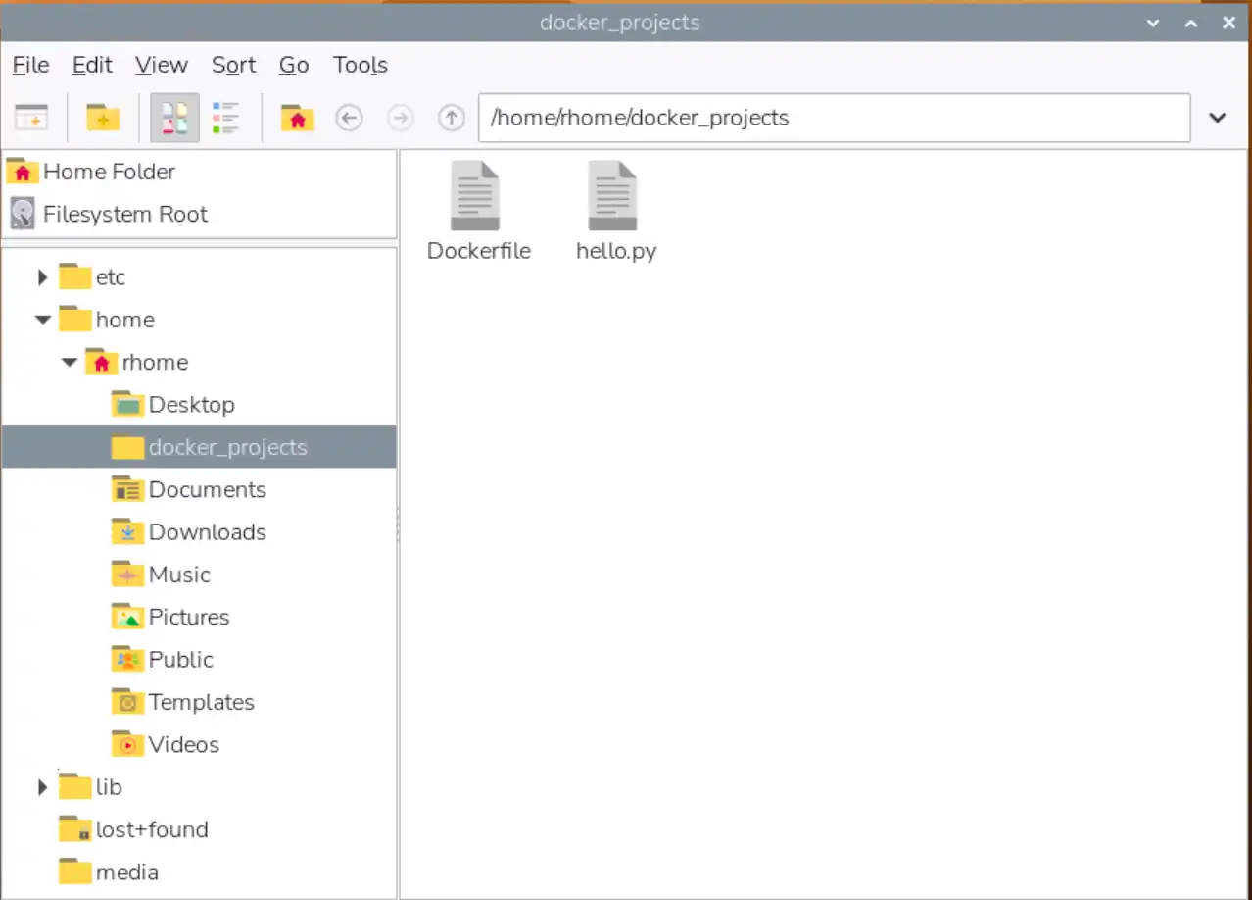This screenshot has height=900, width=1252.
Task: Open the View menu
Action: [162, 65]
